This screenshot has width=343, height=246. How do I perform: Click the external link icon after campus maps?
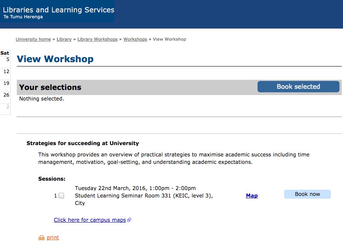(x=129, y=220)
